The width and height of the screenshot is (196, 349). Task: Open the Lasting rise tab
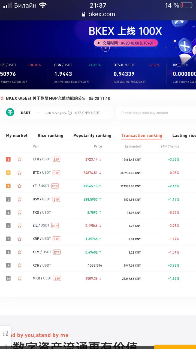(x=184, y=136)
